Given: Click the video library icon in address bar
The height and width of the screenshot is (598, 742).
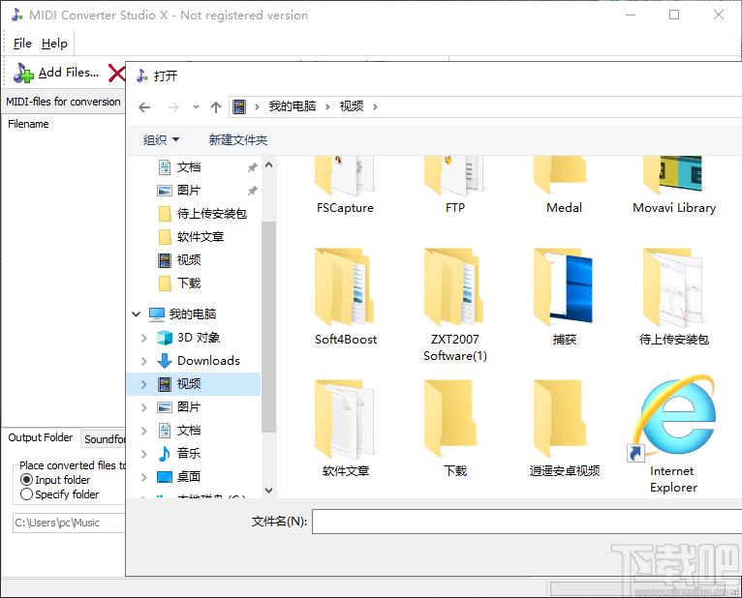Looking at the screenshot, I should [240, 106].
